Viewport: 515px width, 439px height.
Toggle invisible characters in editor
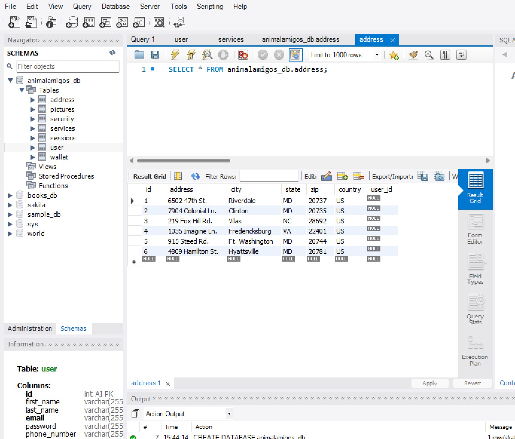pos(445,55)
